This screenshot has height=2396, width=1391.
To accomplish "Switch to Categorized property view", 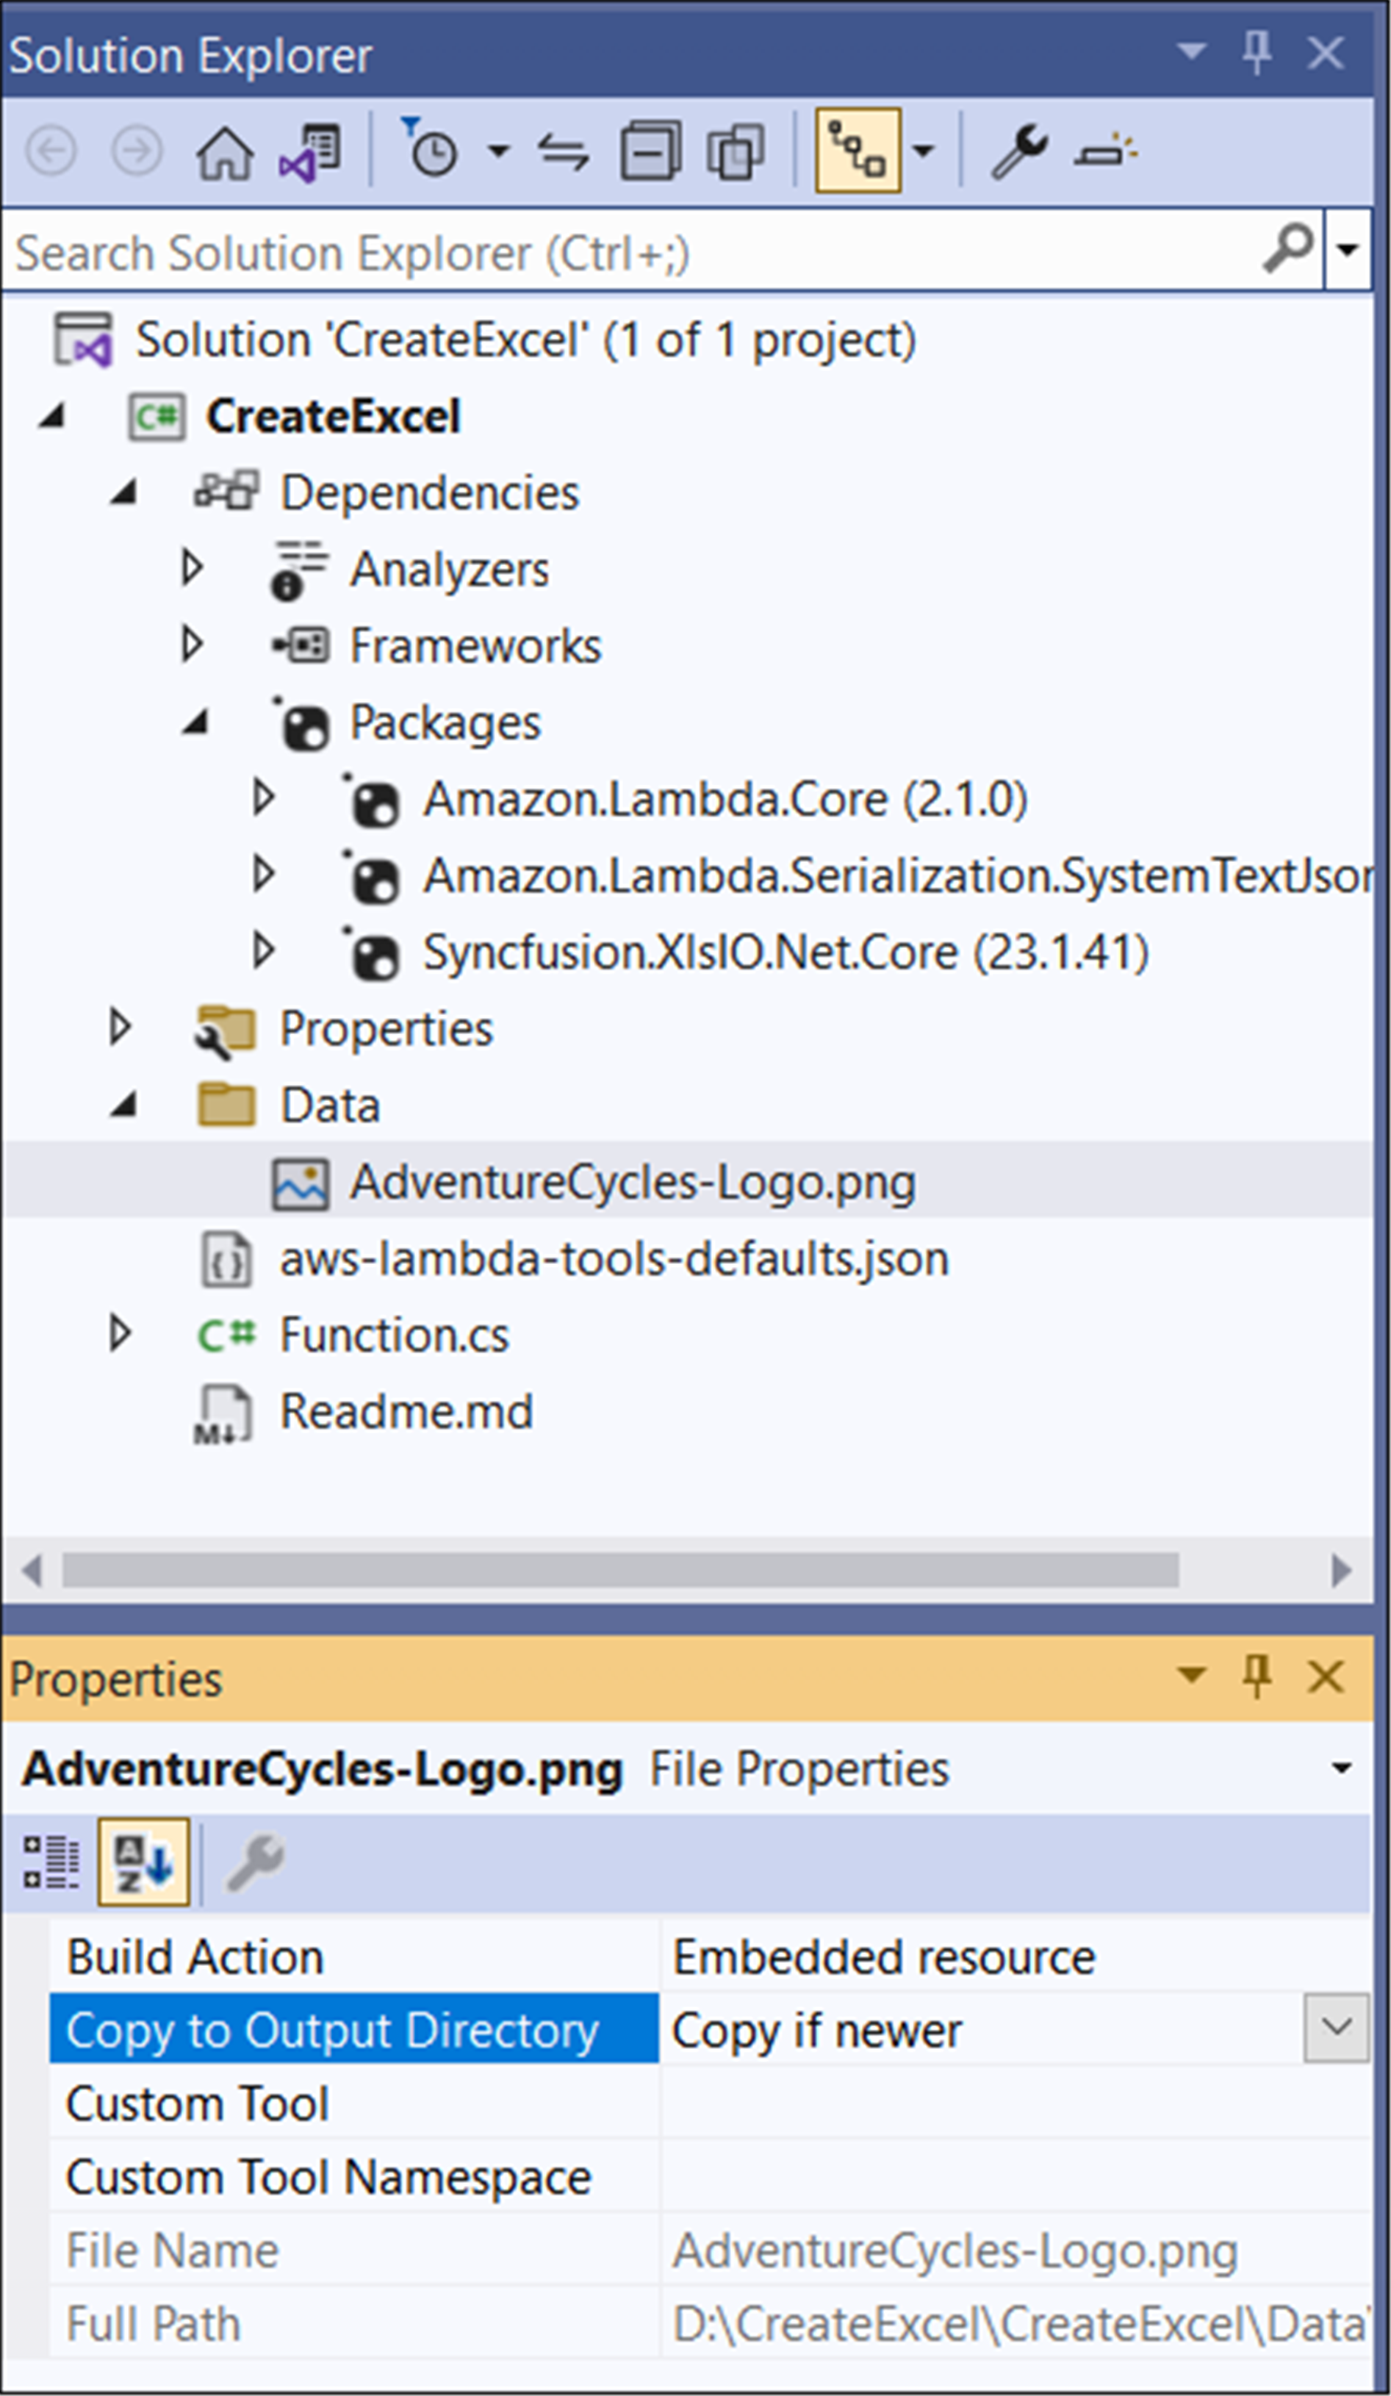I will point(51,1862).
